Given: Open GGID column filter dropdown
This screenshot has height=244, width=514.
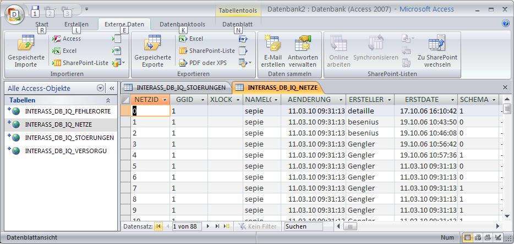Looking at the screenshot, I should pos(203,100).
